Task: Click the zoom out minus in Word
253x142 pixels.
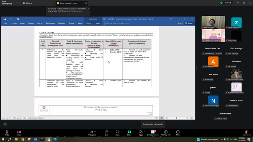Action: (170, 118)
